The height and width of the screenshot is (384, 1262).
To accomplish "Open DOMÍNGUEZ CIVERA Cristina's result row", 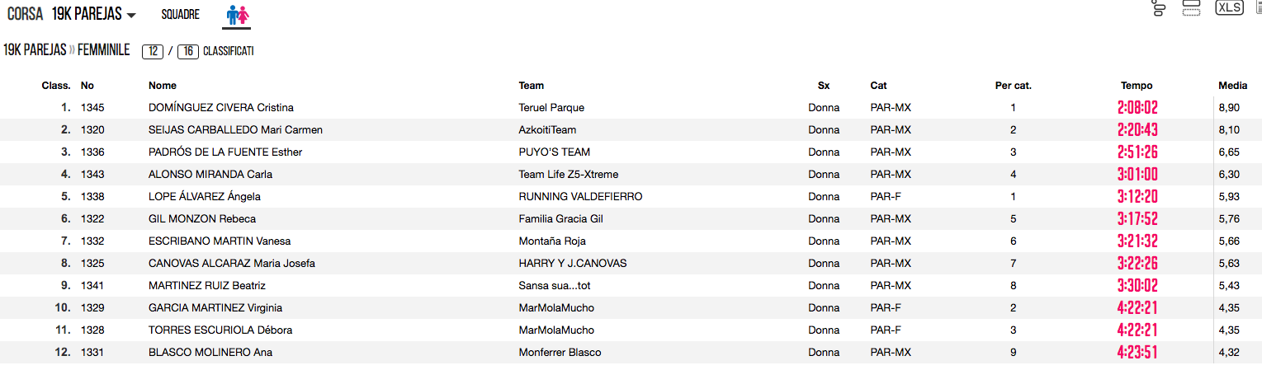I will pos(221,108).
